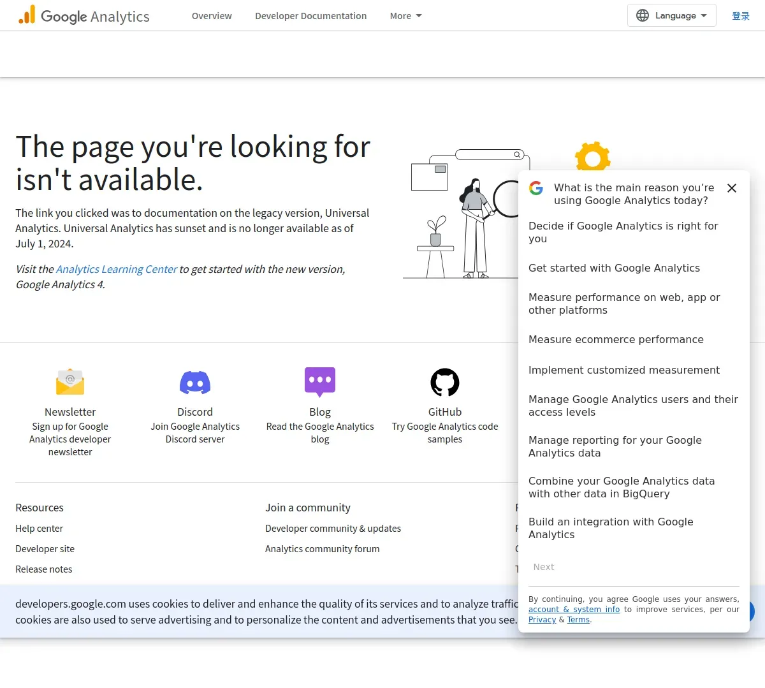Select "Implement customized measurement" option
The image size is (765, 688).
tap(623, 370)
